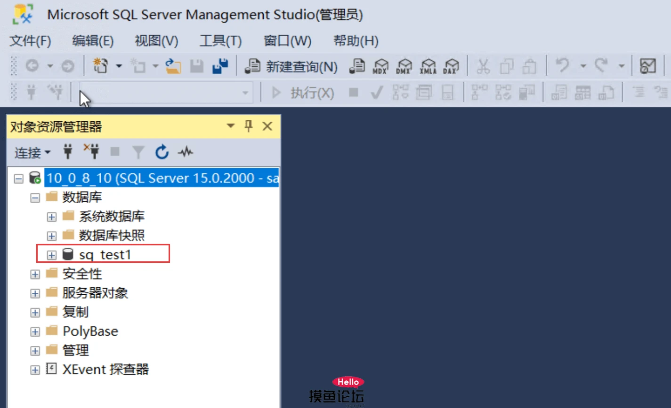Select Results to Text icon
This screenshot has height=408, width=671.
tap(559, 92)
